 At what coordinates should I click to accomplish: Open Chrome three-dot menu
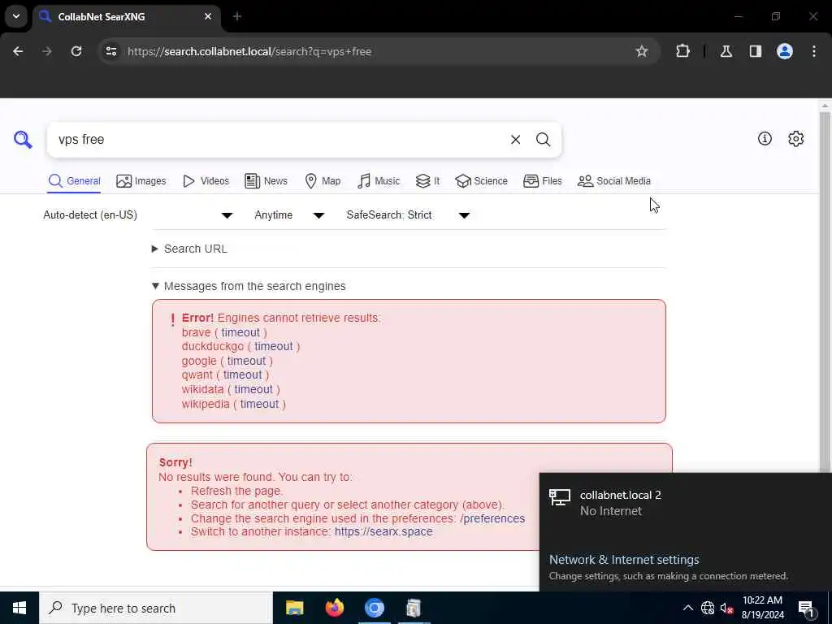814,51
